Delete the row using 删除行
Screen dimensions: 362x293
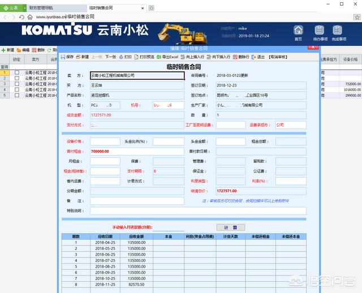click(241, 57)
